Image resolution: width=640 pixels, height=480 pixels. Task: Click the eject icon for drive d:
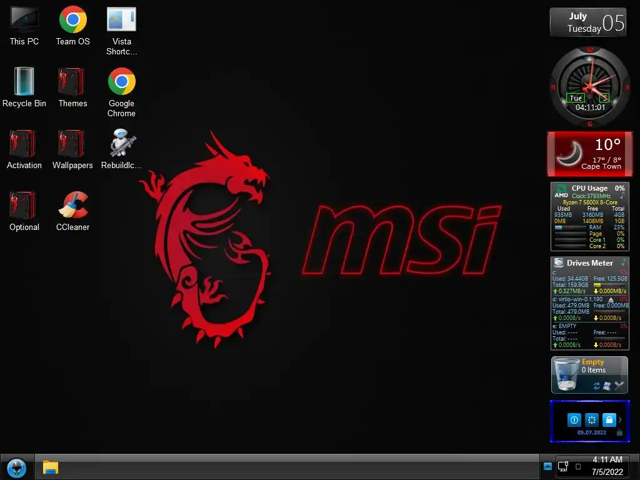(611, 299)
